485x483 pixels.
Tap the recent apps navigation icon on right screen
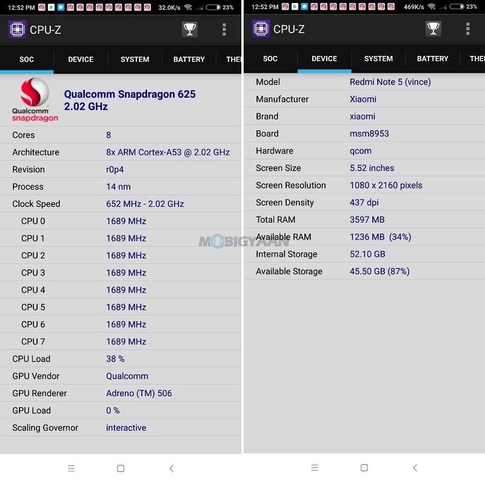coord(315,467)
